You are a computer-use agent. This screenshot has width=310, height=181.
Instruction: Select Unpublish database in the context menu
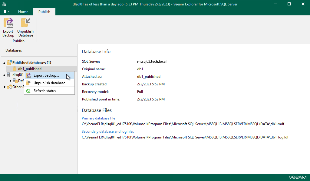[x=49, y=83]
